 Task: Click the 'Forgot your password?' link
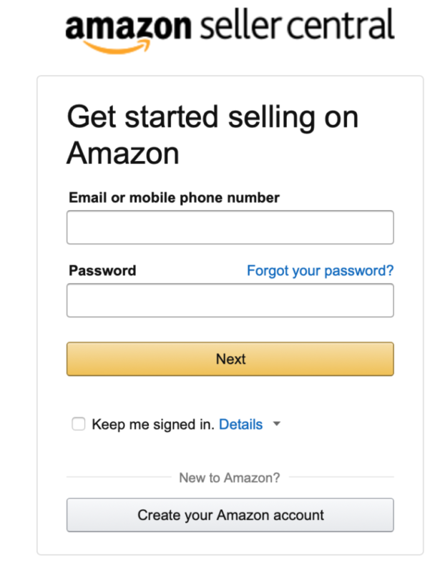point(320,271)
